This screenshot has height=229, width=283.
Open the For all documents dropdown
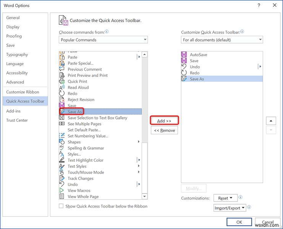(x=222, y=40)
